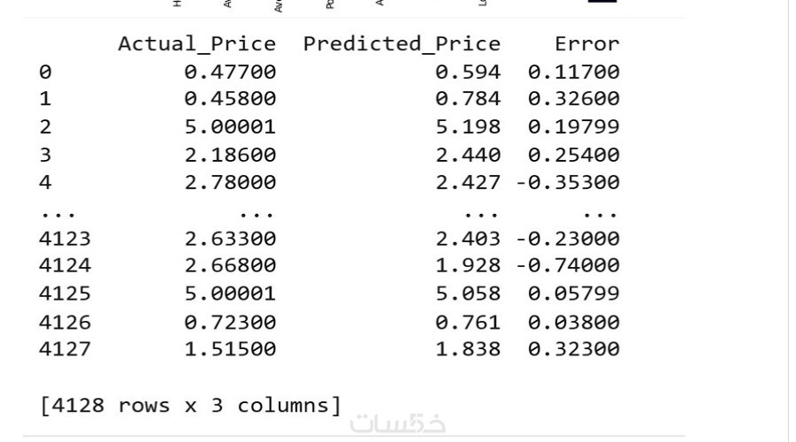Image resolution: width=796 pixels, height=442 pixels.
Task: Click the predicted price value 1.928
Action: (467, 266)
